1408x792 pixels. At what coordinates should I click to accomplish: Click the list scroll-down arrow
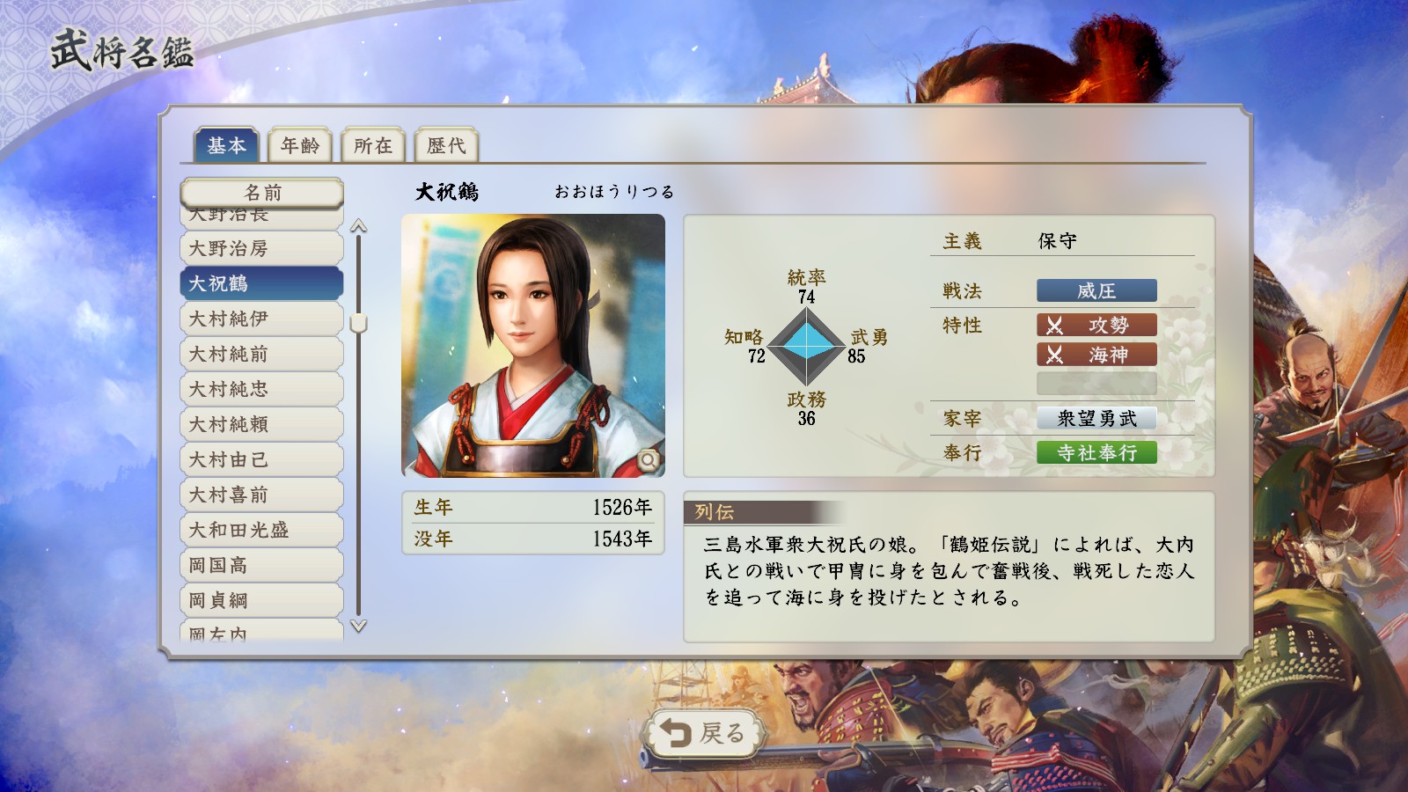(358, 627)
